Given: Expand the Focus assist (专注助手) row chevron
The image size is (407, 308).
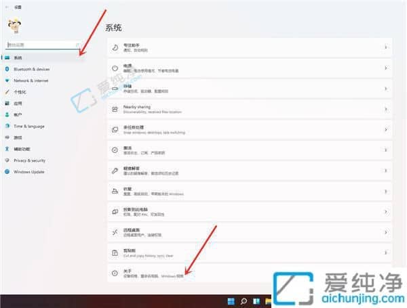Looking at the screenshot, I should coord(386,47).
